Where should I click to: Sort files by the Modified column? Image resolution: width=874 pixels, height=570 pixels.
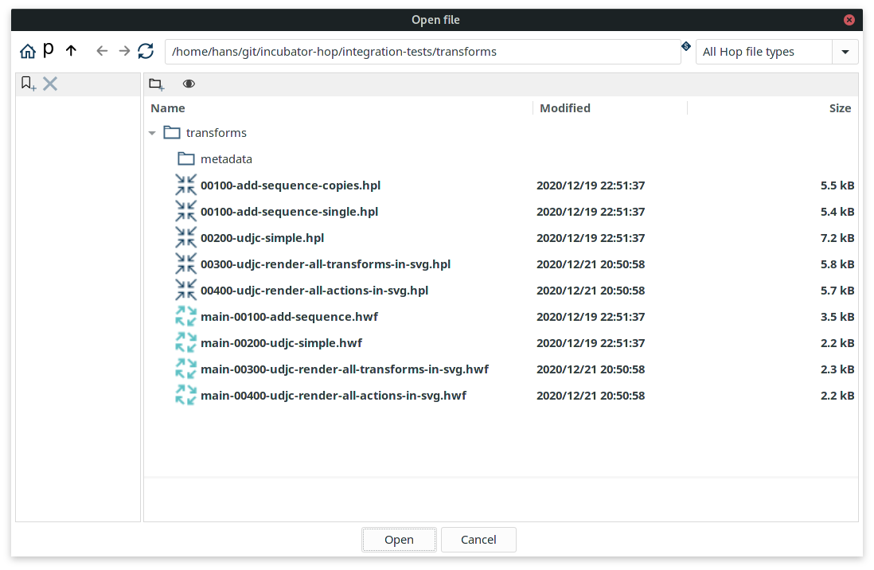click(565, 107)
